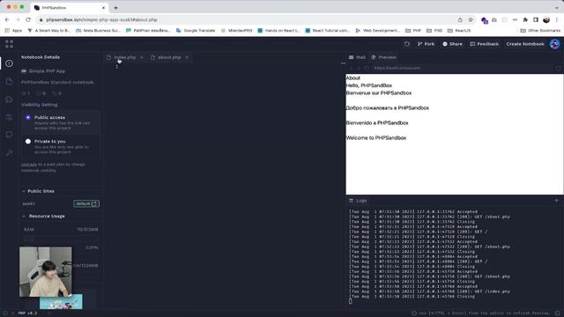This screenshot has width=564, height=317.
Task: Click the preview forward arrow
Action: 359,68
